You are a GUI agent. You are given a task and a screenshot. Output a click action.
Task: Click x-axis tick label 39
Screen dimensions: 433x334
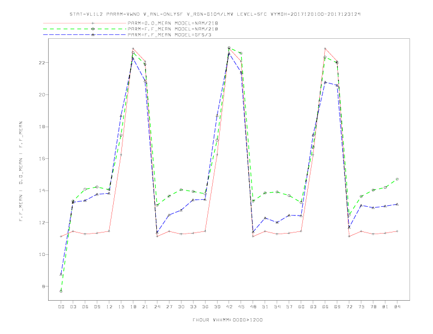(217, 307)
